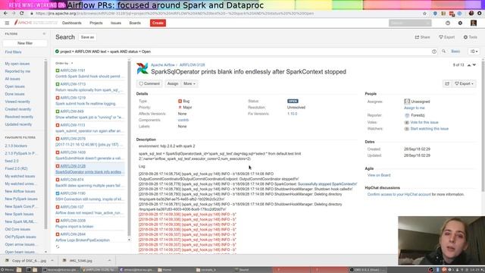Open the Apache Airflow project breadcrumb

tap(163, 65)
